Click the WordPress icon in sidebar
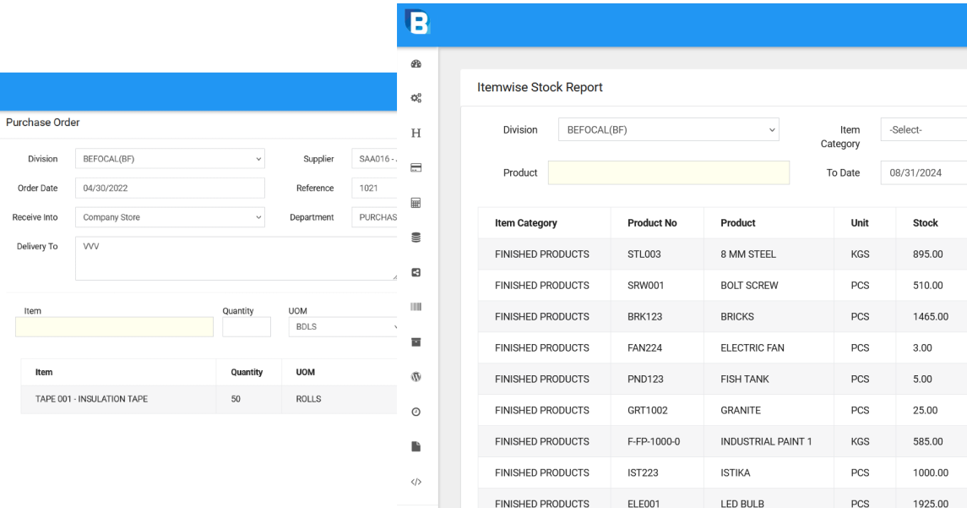 [416, 377]
